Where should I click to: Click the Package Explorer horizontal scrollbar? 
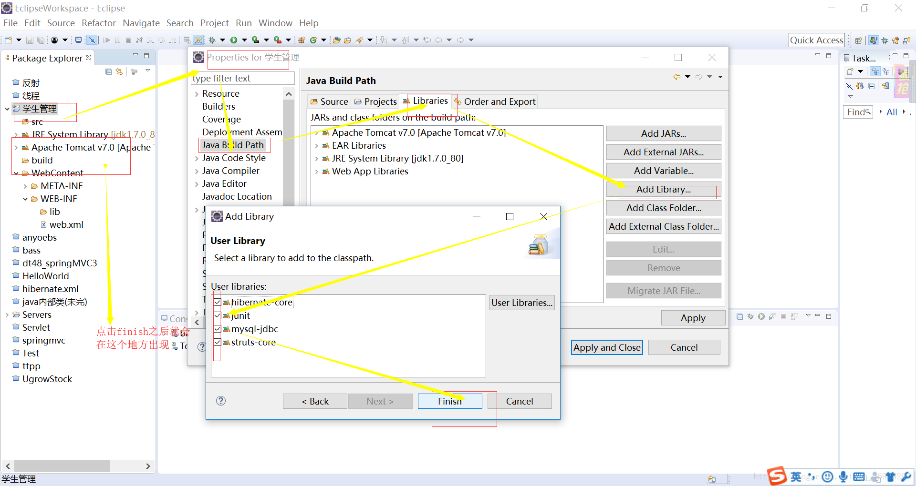point(62,466)
